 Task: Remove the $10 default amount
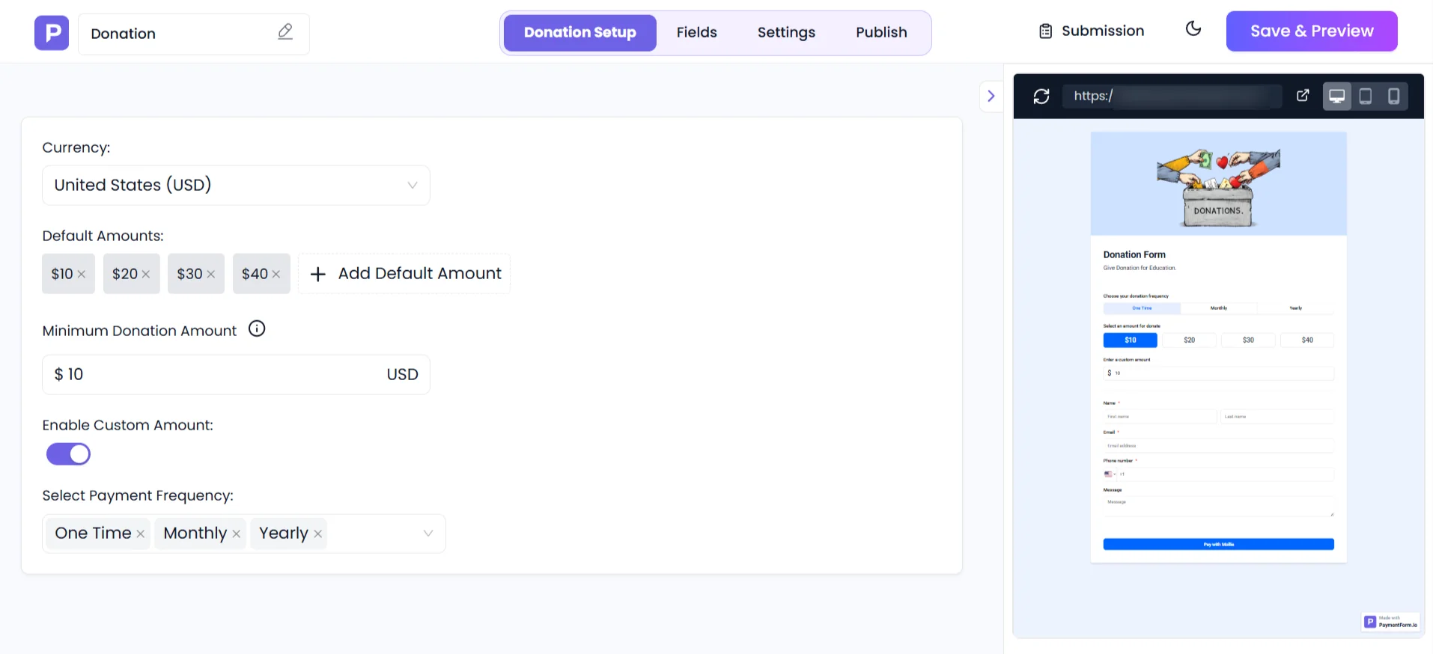coord(82,274)
